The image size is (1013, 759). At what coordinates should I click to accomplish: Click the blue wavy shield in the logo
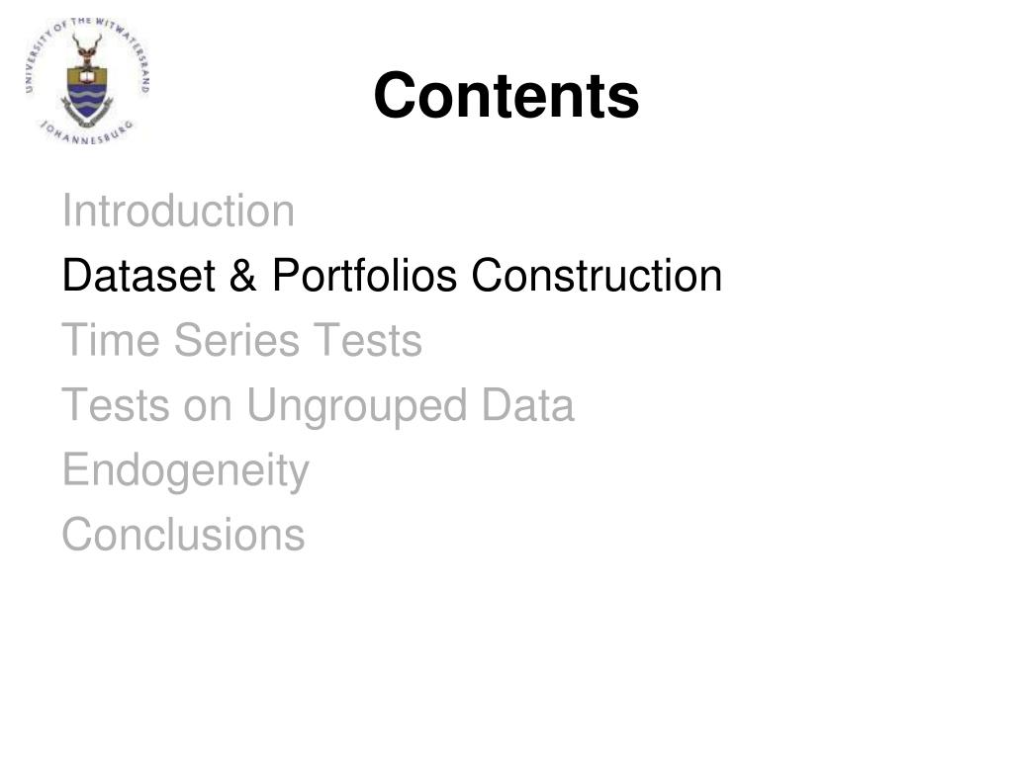(88, 99)
